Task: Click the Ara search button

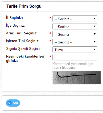Action: click(13, 103)
